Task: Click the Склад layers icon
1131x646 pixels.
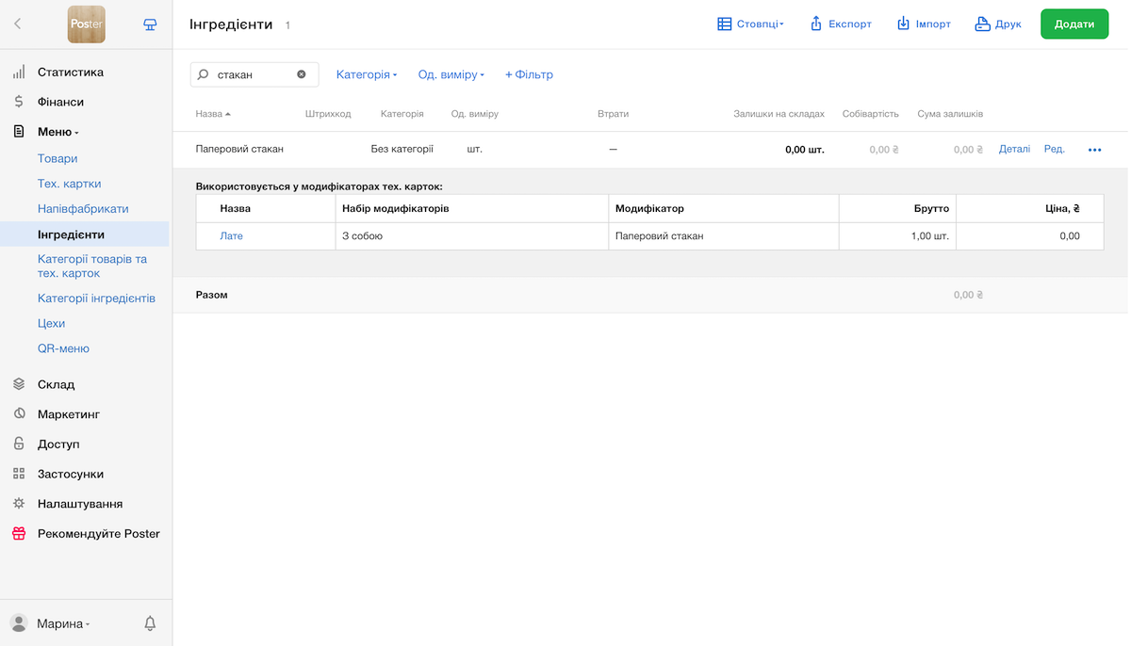Action: tap(19, 384)
